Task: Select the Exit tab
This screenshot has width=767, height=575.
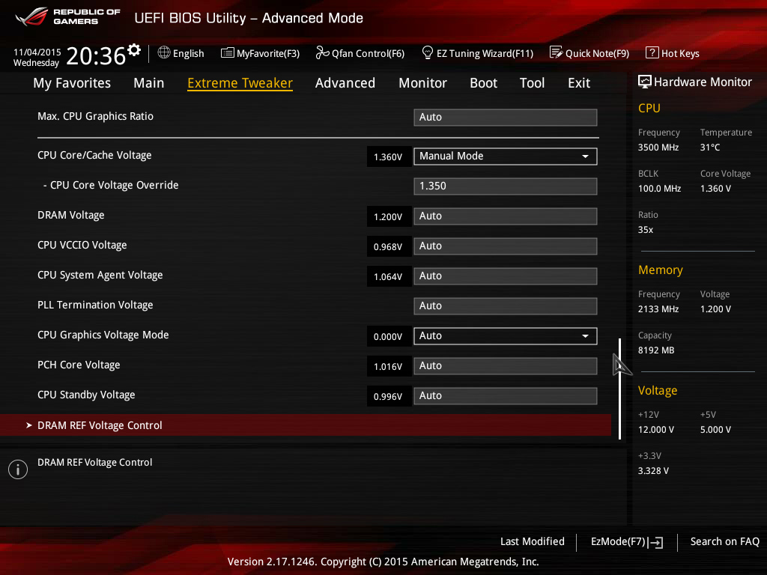Action: click(579, 83)
